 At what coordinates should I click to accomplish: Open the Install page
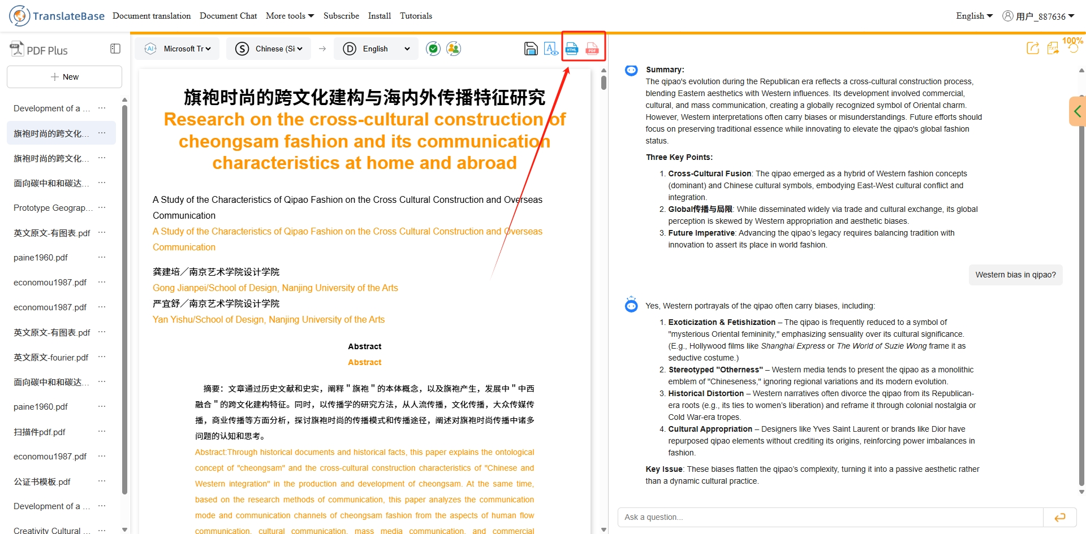point(379,16)
